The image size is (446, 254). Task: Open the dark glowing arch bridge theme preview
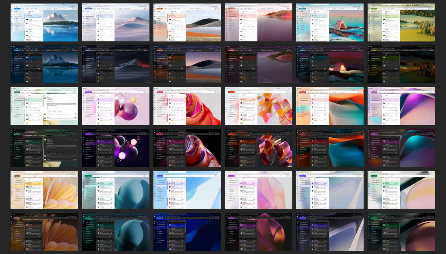330,64
